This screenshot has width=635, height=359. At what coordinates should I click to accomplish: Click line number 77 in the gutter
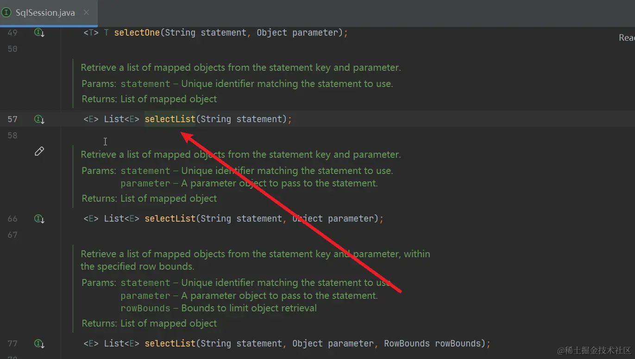pyautogui.click(x=13, y=344)
